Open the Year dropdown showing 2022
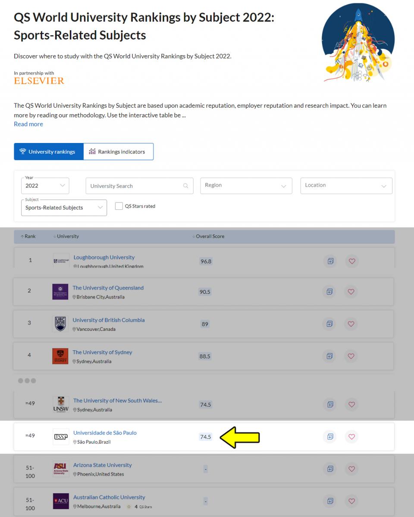 tap(45, 186)
